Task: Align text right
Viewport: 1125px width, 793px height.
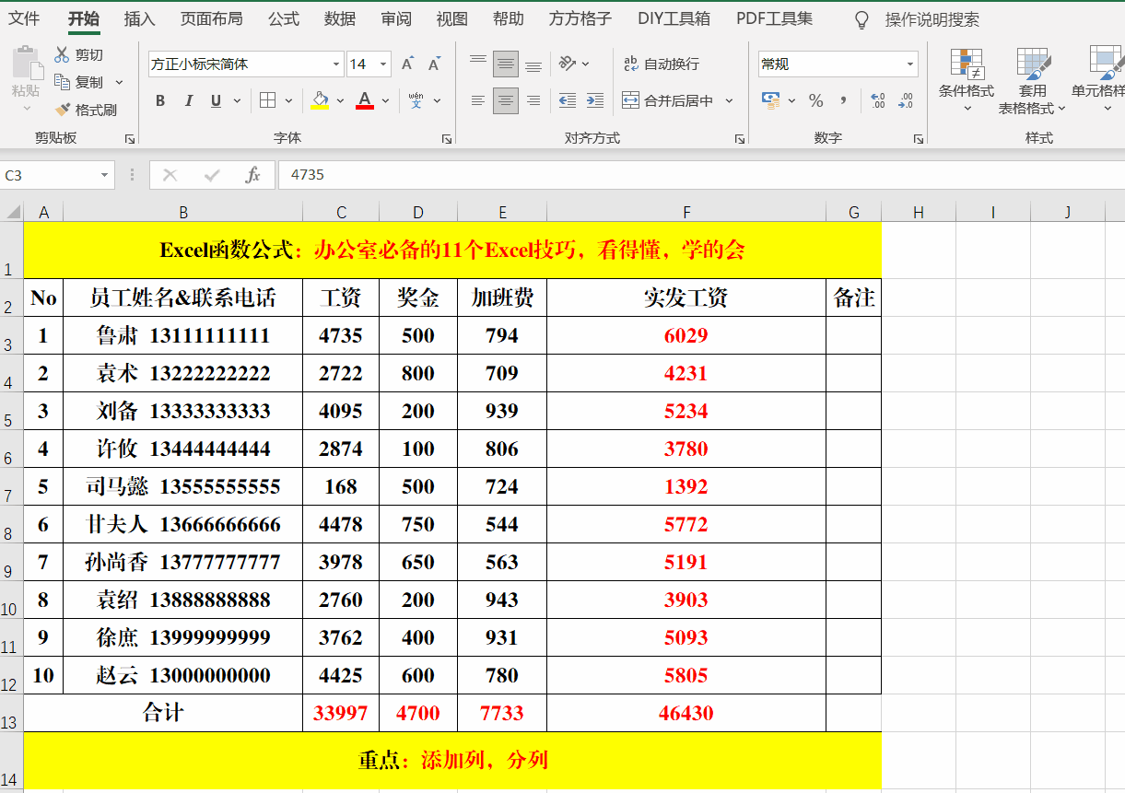Action: click(x=533, y=100)
